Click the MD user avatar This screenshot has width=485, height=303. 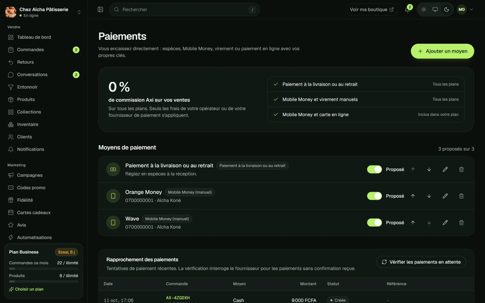[462, 9]
